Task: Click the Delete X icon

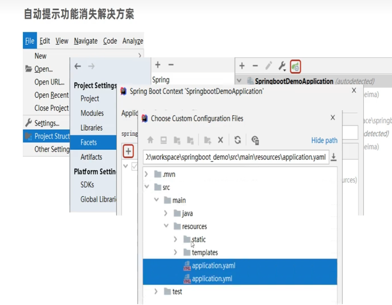Action: pos(220,140)
